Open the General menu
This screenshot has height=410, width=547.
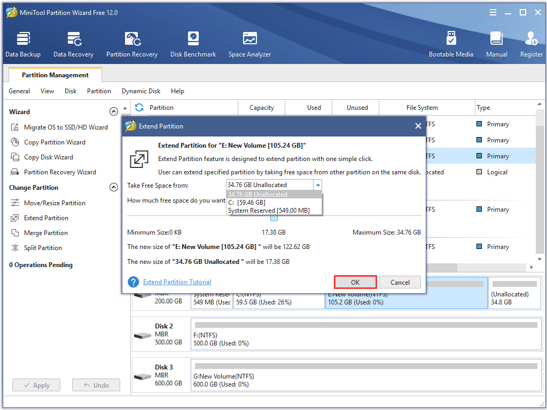pos(19,91)
